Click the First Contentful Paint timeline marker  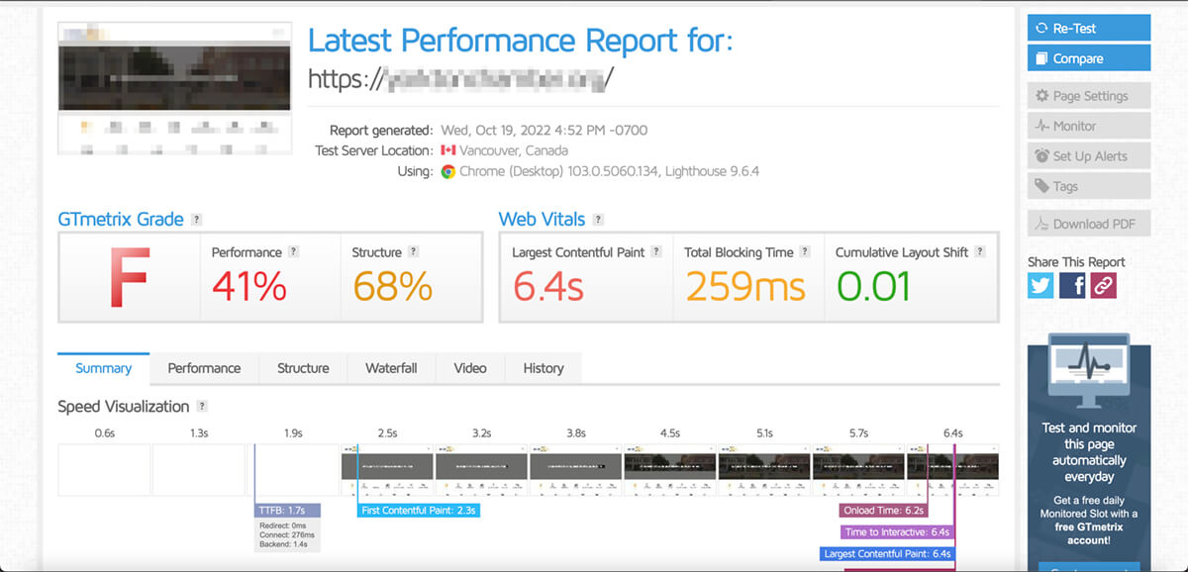(420, 511)
